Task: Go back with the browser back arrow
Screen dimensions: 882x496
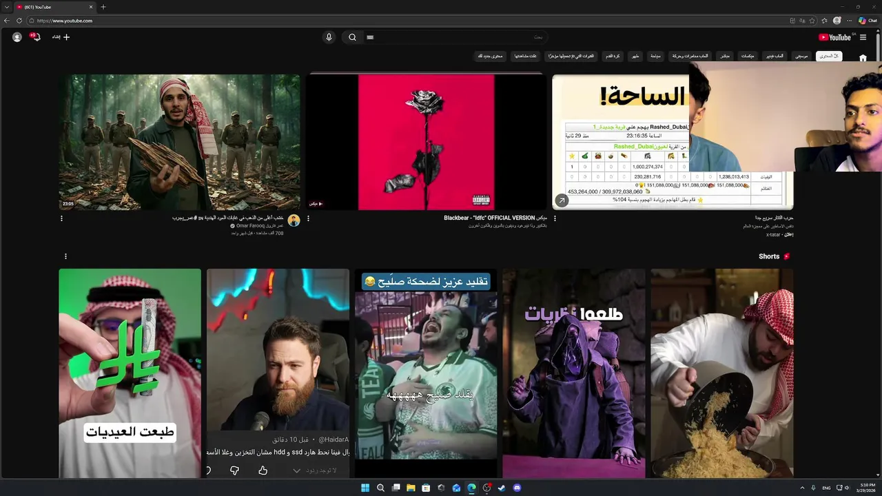Action: pos(8,21)
